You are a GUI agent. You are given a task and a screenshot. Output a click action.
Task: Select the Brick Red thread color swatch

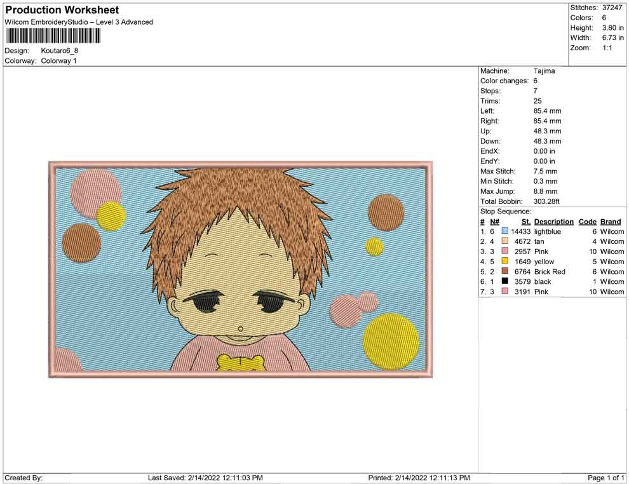(504, 271)
